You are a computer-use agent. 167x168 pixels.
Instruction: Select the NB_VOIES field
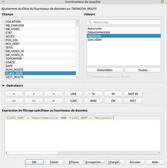[x=40, y=29]
